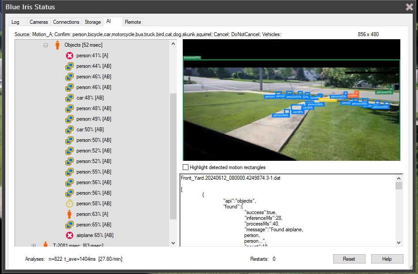Click the red X icon beside person:41%
Image resolution: width=418 pixels, height=274 pixels.
click(x=70, y=56)
